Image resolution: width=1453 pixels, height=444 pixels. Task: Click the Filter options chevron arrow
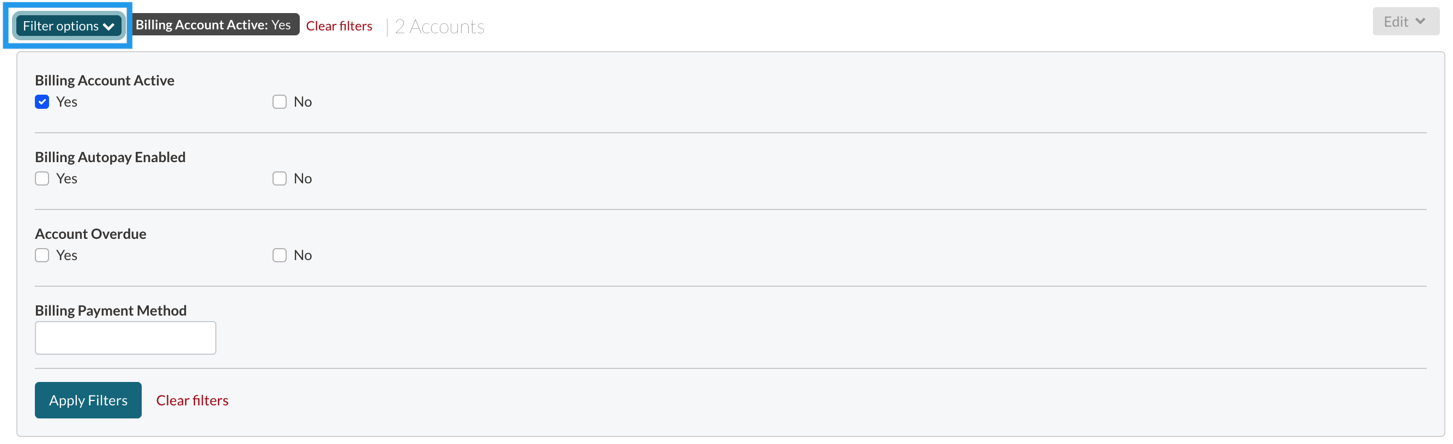pyautogui.click(x=110, y=26)
